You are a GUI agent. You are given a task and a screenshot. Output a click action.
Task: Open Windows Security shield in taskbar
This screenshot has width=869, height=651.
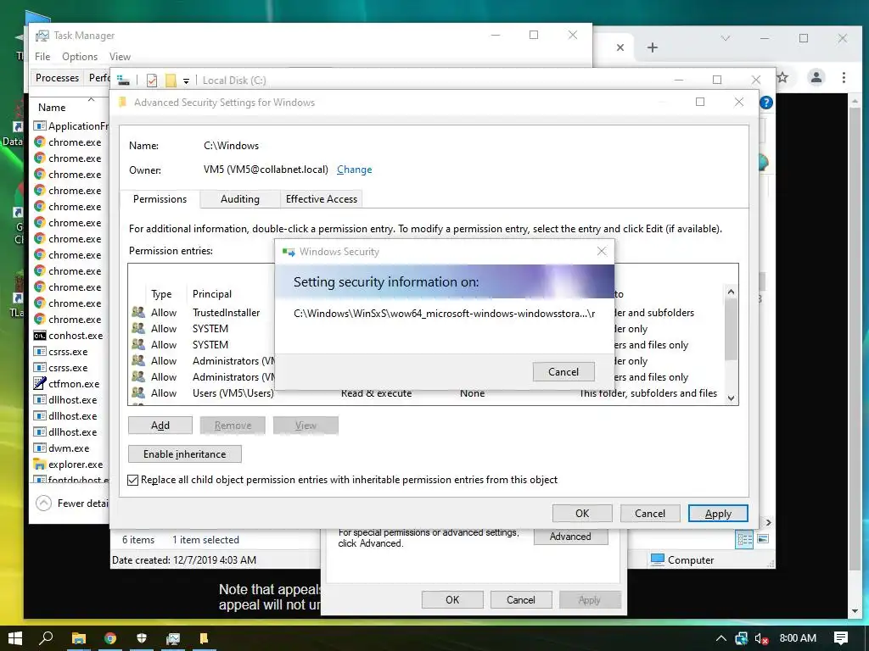tap(142, 638)
